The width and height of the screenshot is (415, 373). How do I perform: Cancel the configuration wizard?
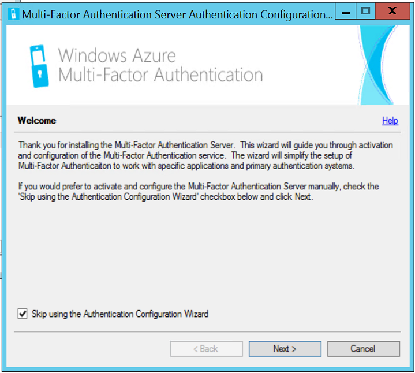(363, 349)
